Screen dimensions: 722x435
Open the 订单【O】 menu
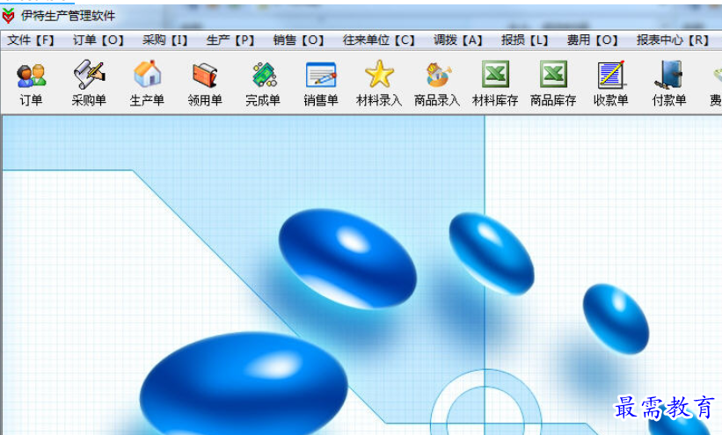98,40
